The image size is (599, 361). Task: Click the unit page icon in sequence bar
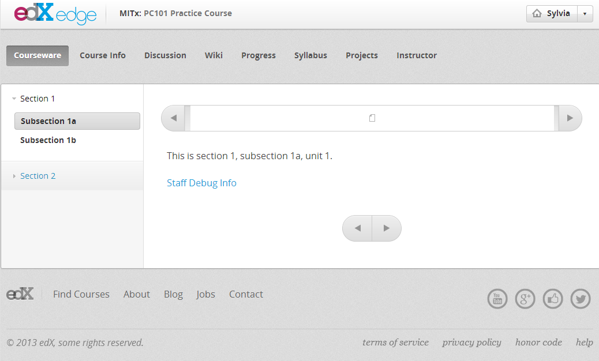click(372, 118)
